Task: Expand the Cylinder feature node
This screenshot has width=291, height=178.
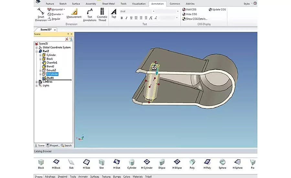Action: coord(40,55)
